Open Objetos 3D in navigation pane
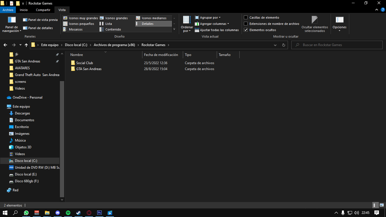Image resolution: width=386 pixels, height=217 pixels. (x=23, y=147)
